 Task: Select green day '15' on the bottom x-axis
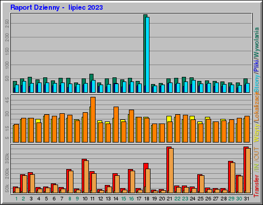coord(123,199)
